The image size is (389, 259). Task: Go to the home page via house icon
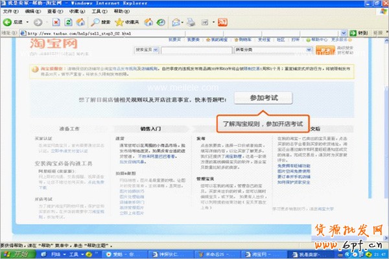[80, 22]
